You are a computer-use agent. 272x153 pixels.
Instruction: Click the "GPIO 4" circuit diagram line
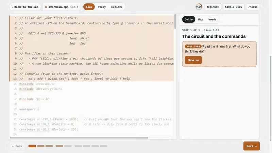pos(52,33)
